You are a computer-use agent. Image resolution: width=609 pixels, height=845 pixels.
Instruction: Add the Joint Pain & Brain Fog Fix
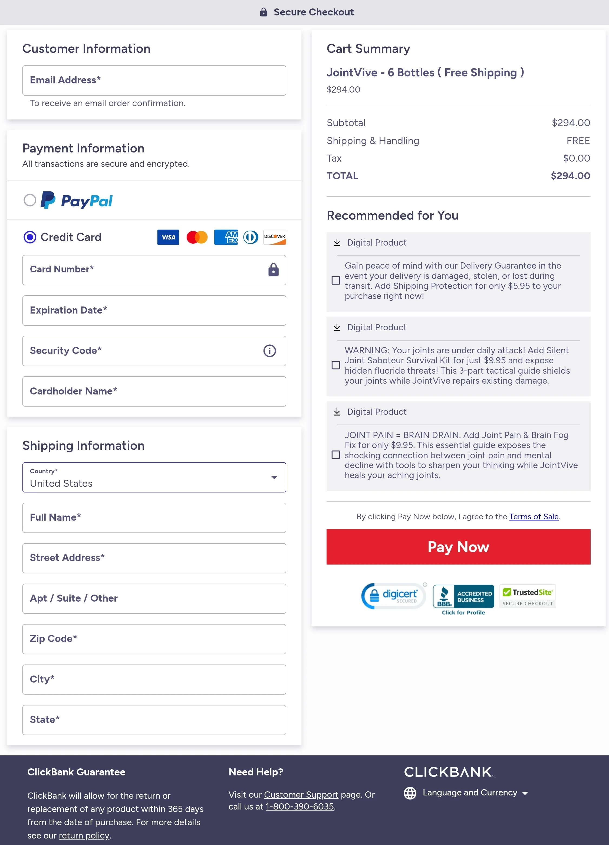[336, 455]
